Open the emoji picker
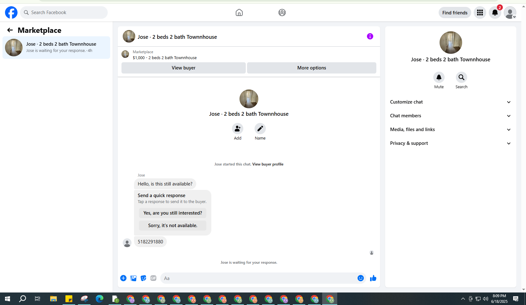Image resolution: width=526 pixels, height=305 pixels. tap(361, 278)
